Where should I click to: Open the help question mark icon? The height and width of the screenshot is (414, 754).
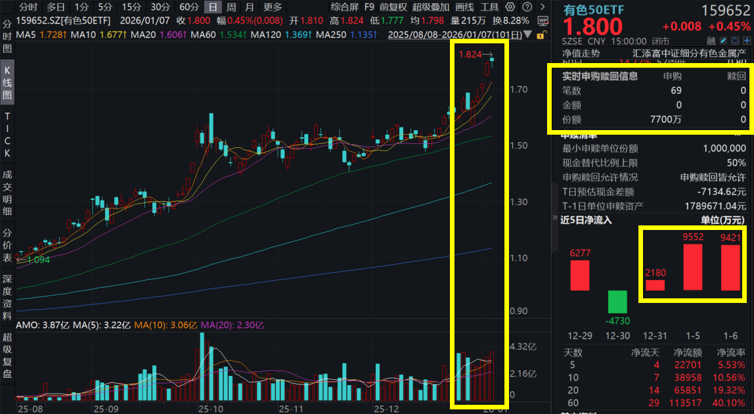coord(527,6)
